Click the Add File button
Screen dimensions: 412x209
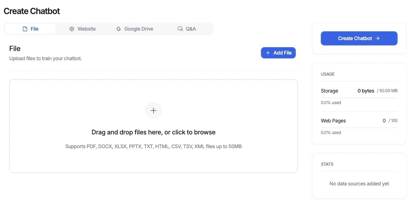[x=278, y=52]
